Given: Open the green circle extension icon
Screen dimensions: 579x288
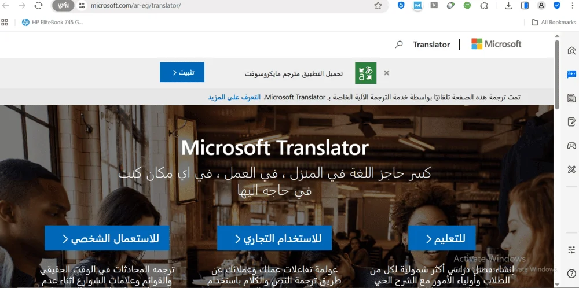Looking at the screenshot, I should coord(467,6).
